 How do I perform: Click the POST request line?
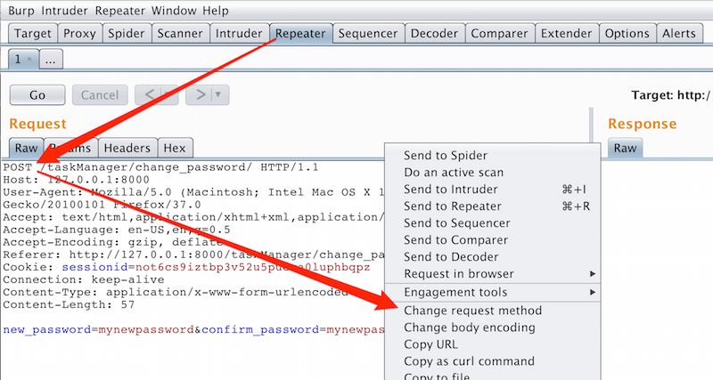tap(160, 167)
